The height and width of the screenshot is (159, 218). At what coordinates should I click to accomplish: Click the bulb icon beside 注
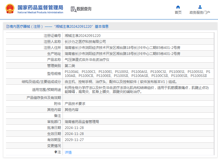(x=56, y=152)
